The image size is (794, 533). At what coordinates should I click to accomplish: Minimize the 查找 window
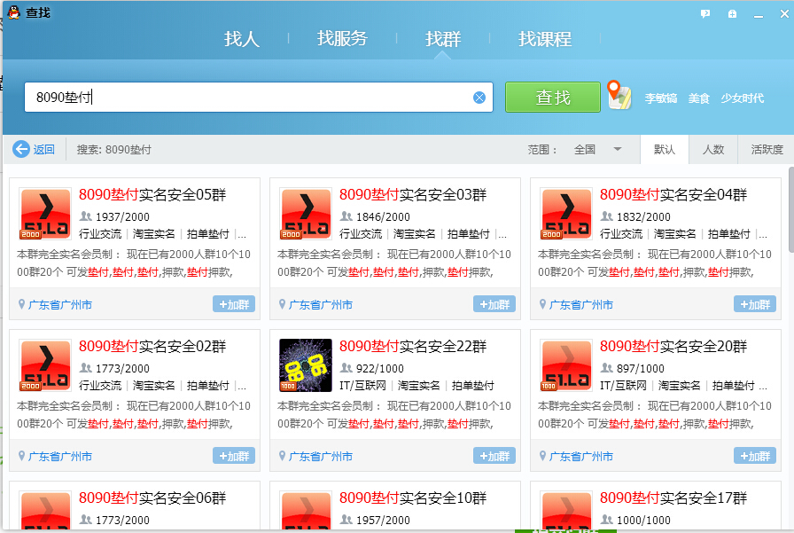[758, 14]
